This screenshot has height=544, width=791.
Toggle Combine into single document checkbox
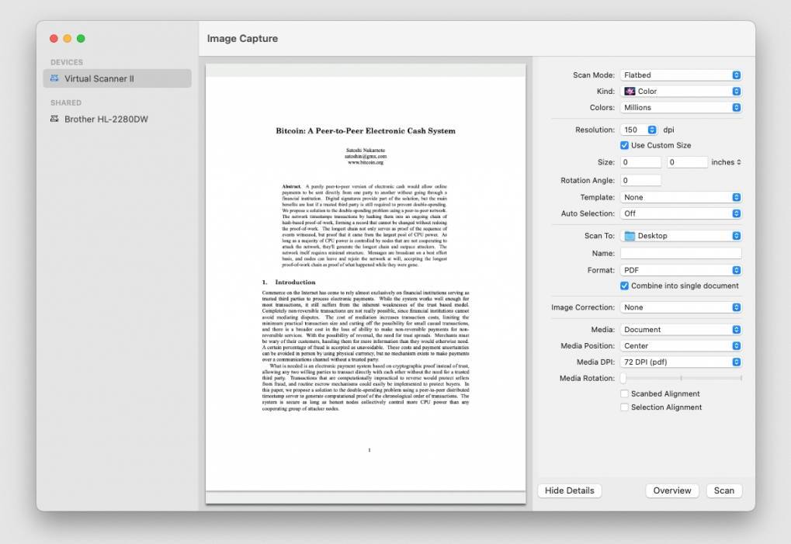[625, 286]
